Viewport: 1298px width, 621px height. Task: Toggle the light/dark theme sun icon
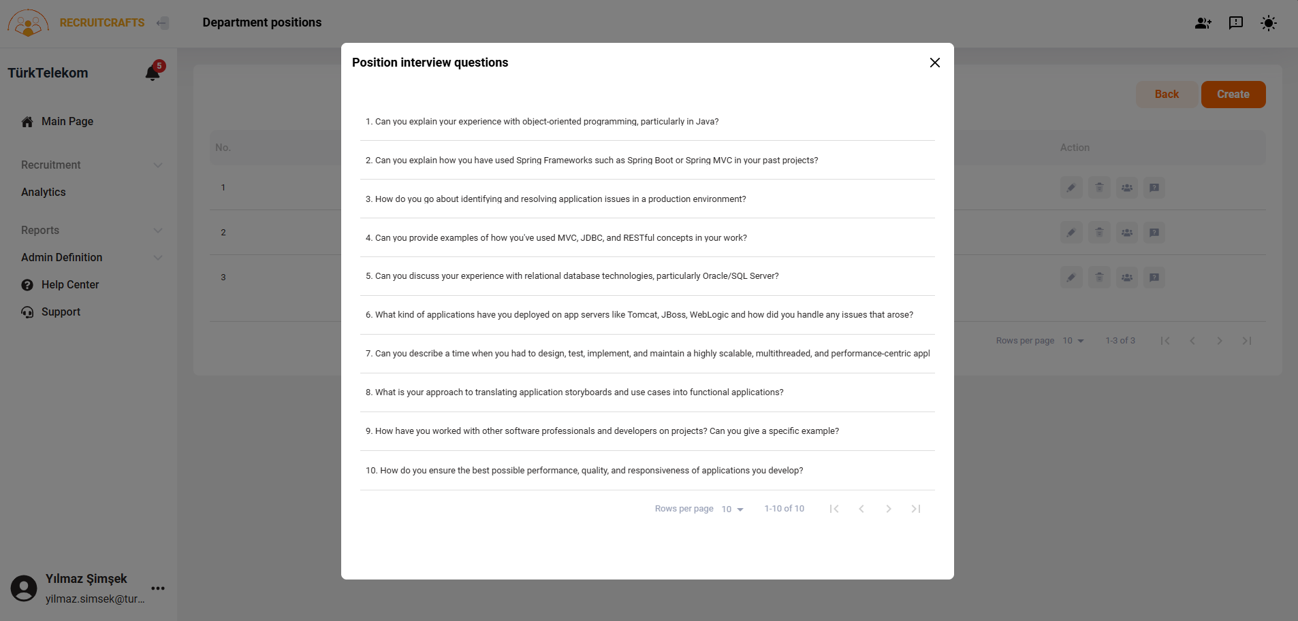(1268, 23)
